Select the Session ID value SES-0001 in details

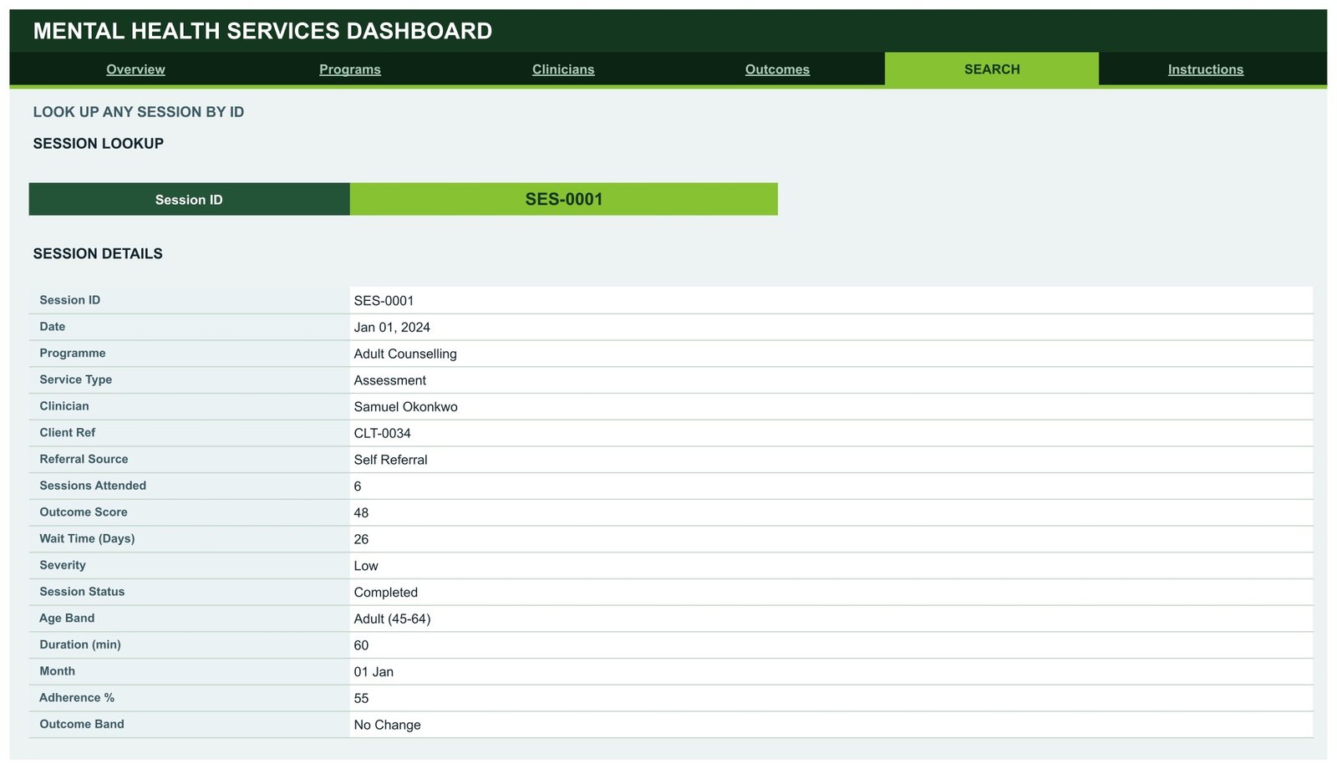pyautogui.click(x=384, y=301)
